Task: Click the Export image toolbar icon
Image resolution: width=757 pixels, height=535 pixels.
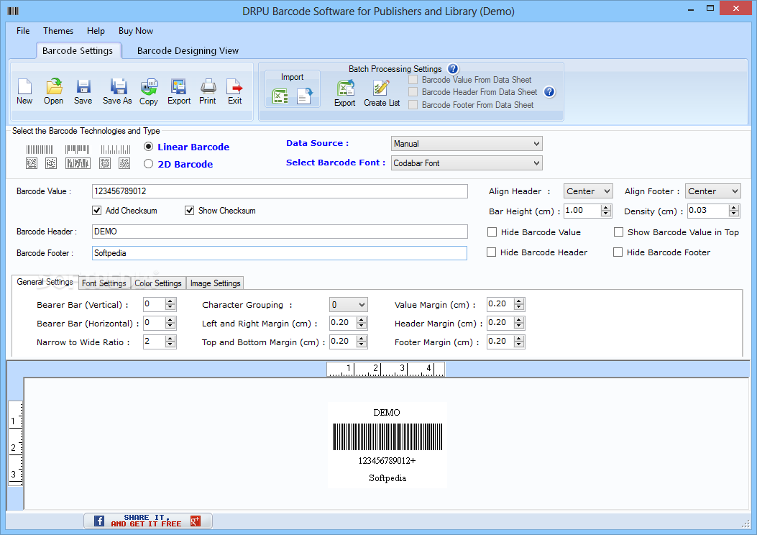Action: (178, 87)
